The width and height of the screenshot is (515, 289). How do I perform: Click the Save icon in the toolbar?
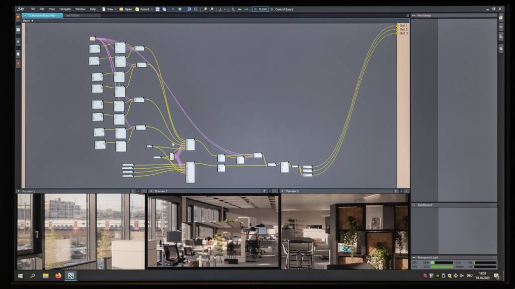tap(157, 9)
